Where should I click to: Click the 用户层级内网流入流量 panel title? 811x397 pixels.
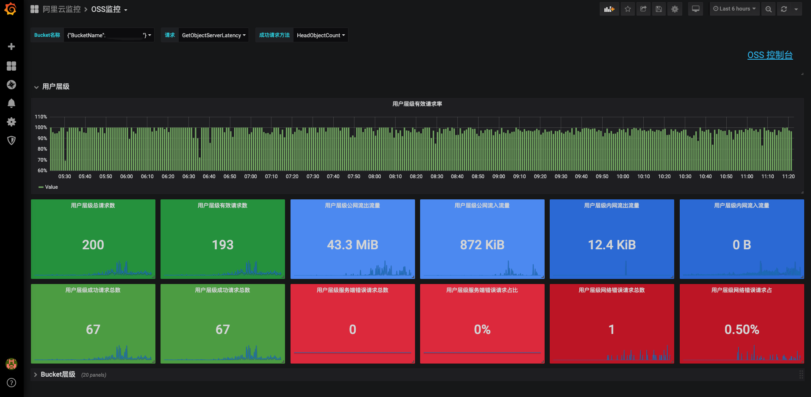(x=742, y=205)
